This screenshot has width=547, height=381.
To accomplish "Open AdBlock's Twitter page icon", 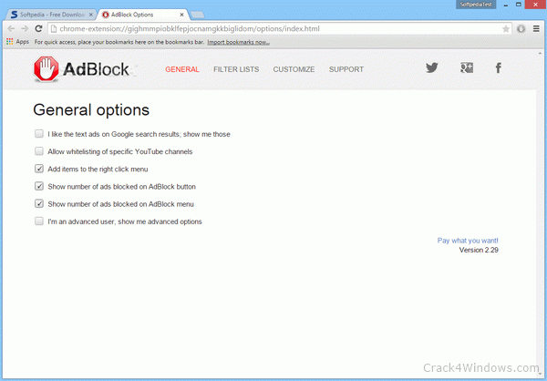I will tap(432, 67).
